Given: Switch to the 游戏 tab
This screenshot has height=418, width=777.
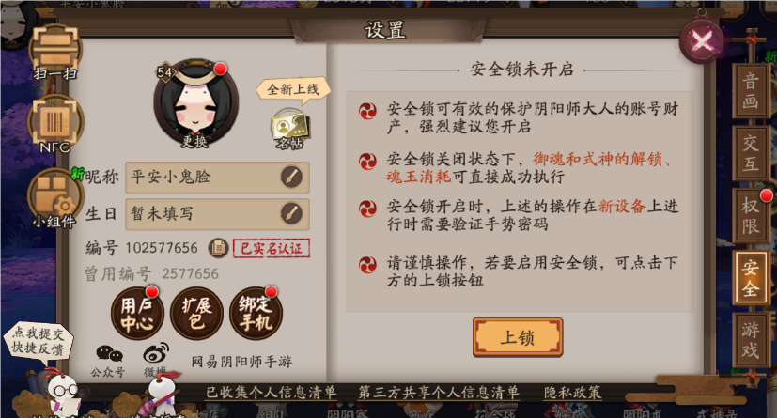Looking at the screenshot, I should click(751, 340).
